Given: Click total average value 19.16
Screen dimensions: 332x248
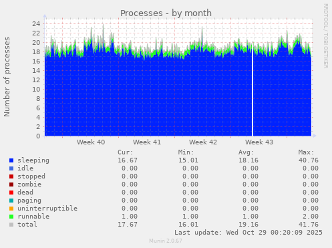Looking at the screenshot, I should coord(248,225).
